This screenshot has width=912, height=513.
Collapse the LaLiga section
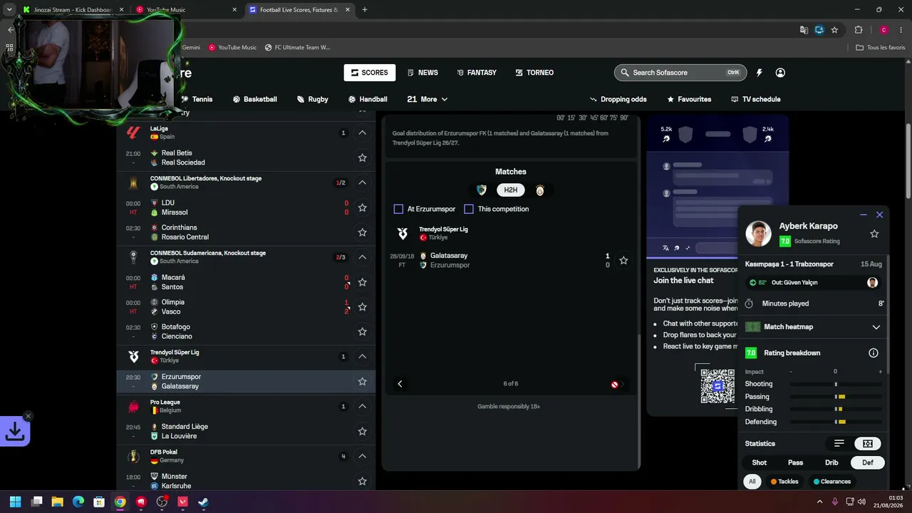[x=362, y=133]
